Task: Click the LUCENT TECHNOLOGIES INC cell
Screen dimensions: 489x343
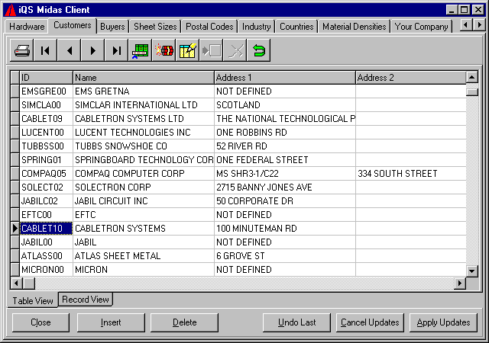Action: (144, 133)
